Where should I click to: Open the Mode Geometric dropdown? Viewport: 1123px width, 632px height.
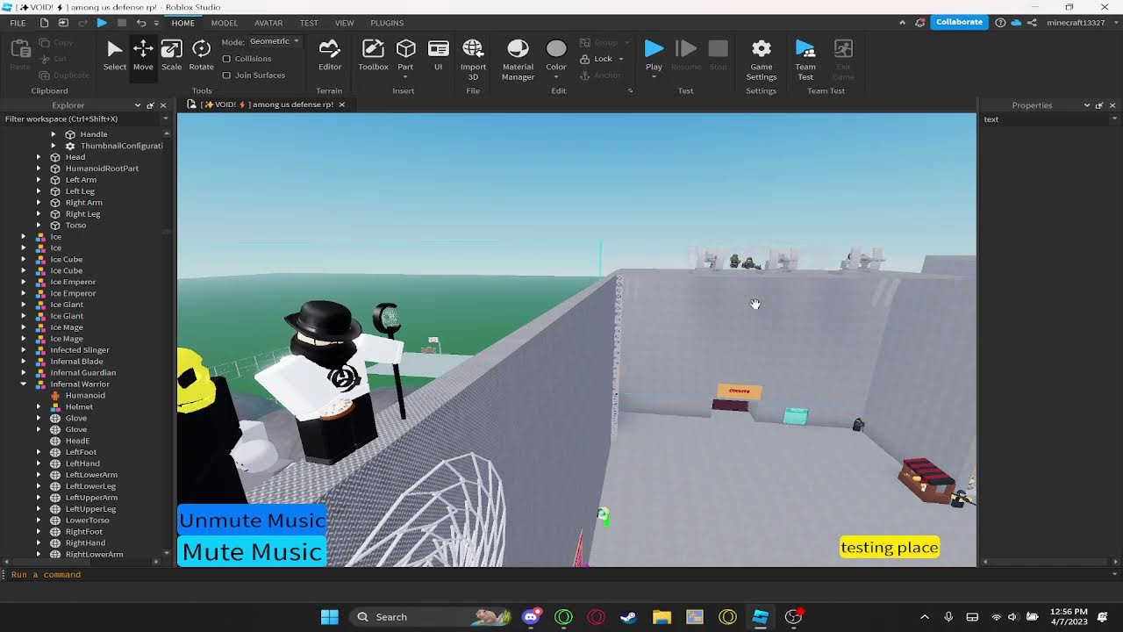pos(275,41)
